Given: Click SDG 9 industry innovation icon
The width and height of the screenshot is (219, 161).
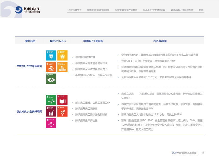Looking at the screenshot, I should (51, 67).
